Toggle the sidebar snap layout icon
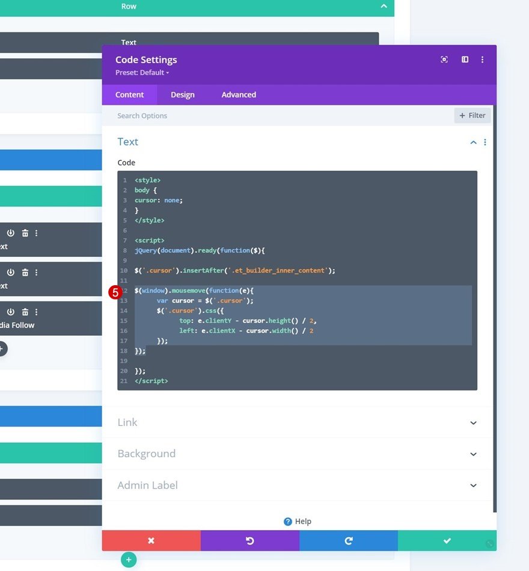The width and height of the screenshot is (529, 571). [465, 60]
